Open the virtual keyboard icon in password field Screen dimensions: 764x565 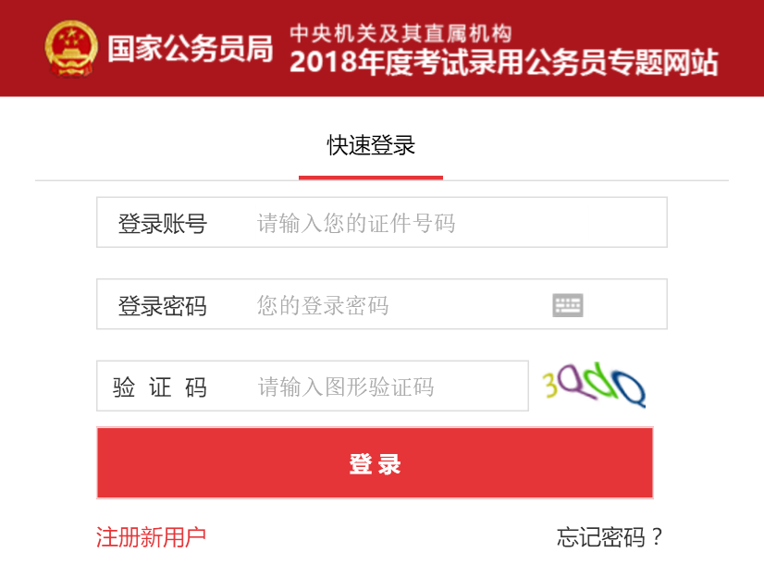[x=568, y=305]
